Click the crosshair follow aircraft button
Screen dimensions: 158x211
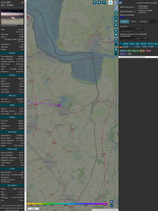[116, 13]
